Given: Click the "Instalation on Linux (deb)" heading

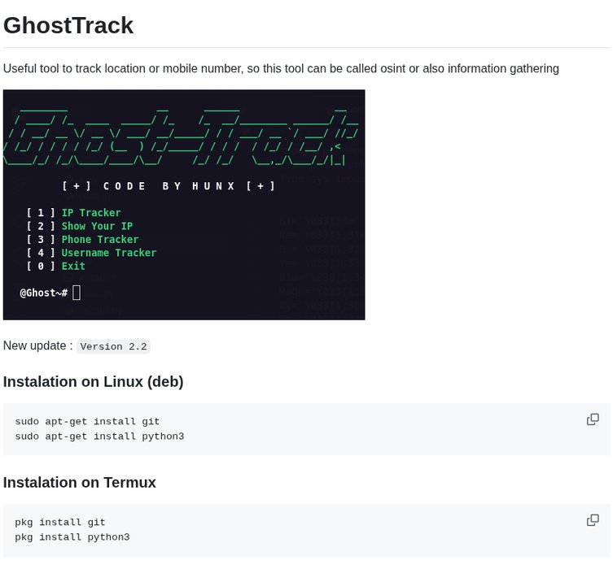Looking at the screenshot, I should [94, 382].
